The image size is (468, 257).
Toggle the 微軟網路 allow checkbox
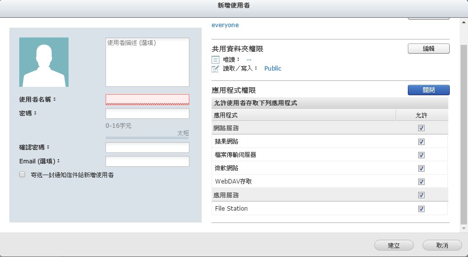point(421,168)
